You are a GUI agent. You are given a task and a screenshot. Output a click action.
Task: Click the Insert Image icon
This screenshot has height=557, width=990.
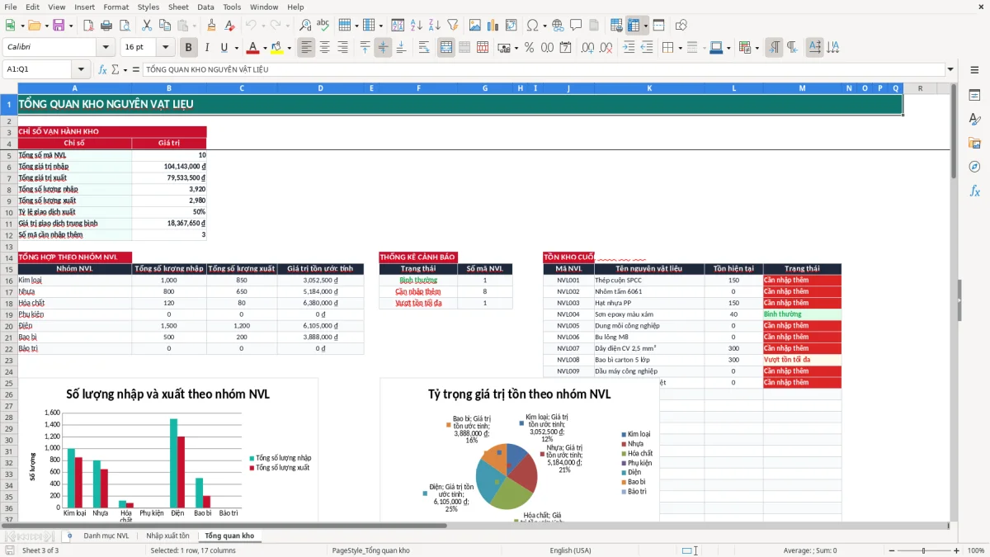click(x=474, y=26)
